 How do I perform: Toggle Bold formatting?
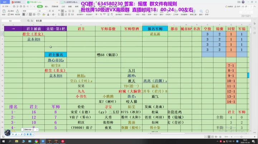pyautogui.click(x=24, y=14)
